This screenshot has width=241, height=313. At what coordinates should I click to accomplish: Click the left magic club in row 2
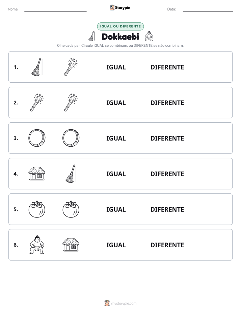point(37,103)
